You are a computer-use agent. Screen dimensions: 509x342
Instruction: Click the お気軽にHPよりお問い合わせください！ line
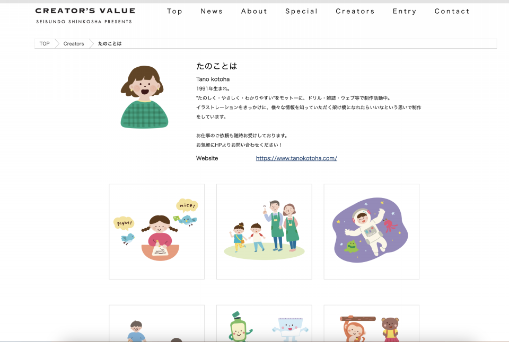tap(239, 145)
